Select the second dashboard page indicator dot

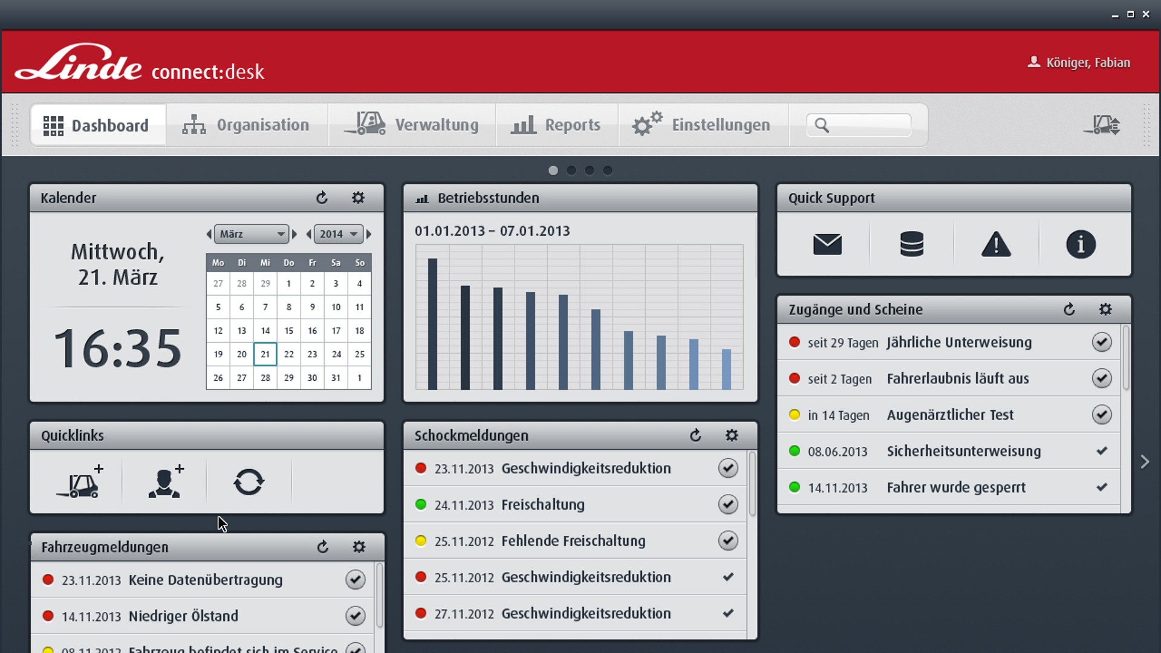571,171
